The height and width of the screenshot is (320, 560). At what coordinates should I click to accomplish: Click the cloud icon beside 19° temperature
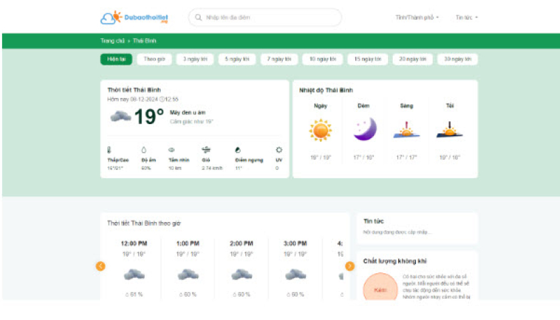tap(120, 117)
